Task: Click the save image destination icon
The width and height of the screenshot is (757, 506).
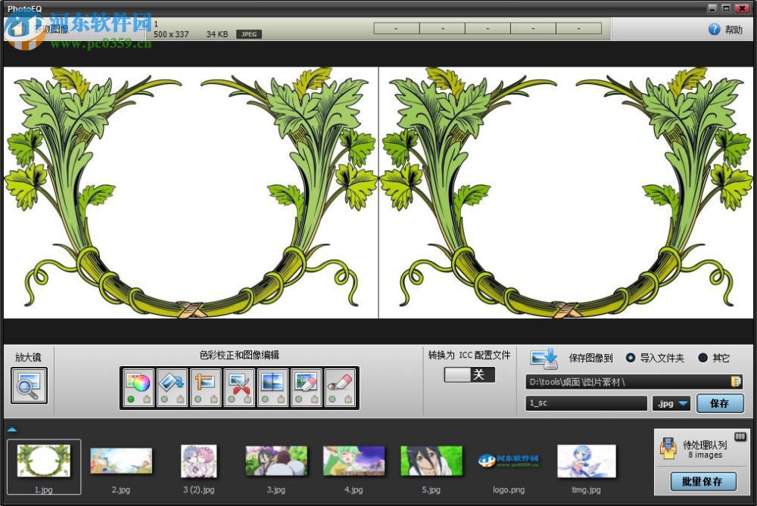Action: pyautogui.click(x=544, y=358)
